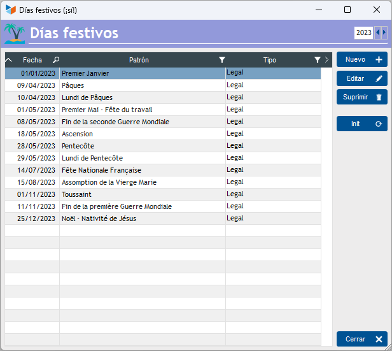Open the Tipo column filter funnel
392x351 pixels.
(317, 60)
